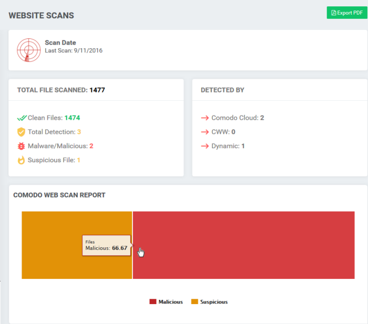The height and width of the screenshot is (324, 368).
Task: Click the 'Suspicious File: 1' row
Action: [x=49, y=160]
